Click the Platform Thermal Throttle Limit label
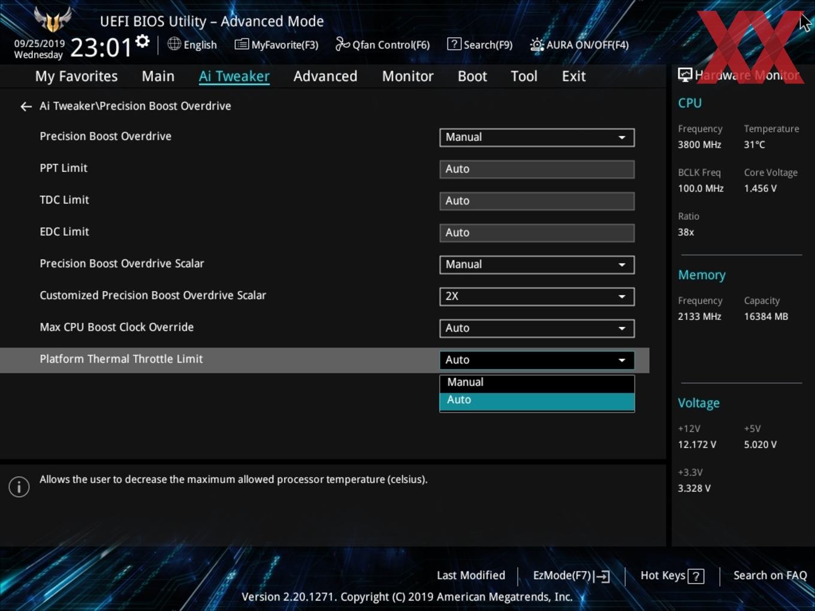Image resolution: width=815 pixels, height=611 pixels. coord(121,359)
